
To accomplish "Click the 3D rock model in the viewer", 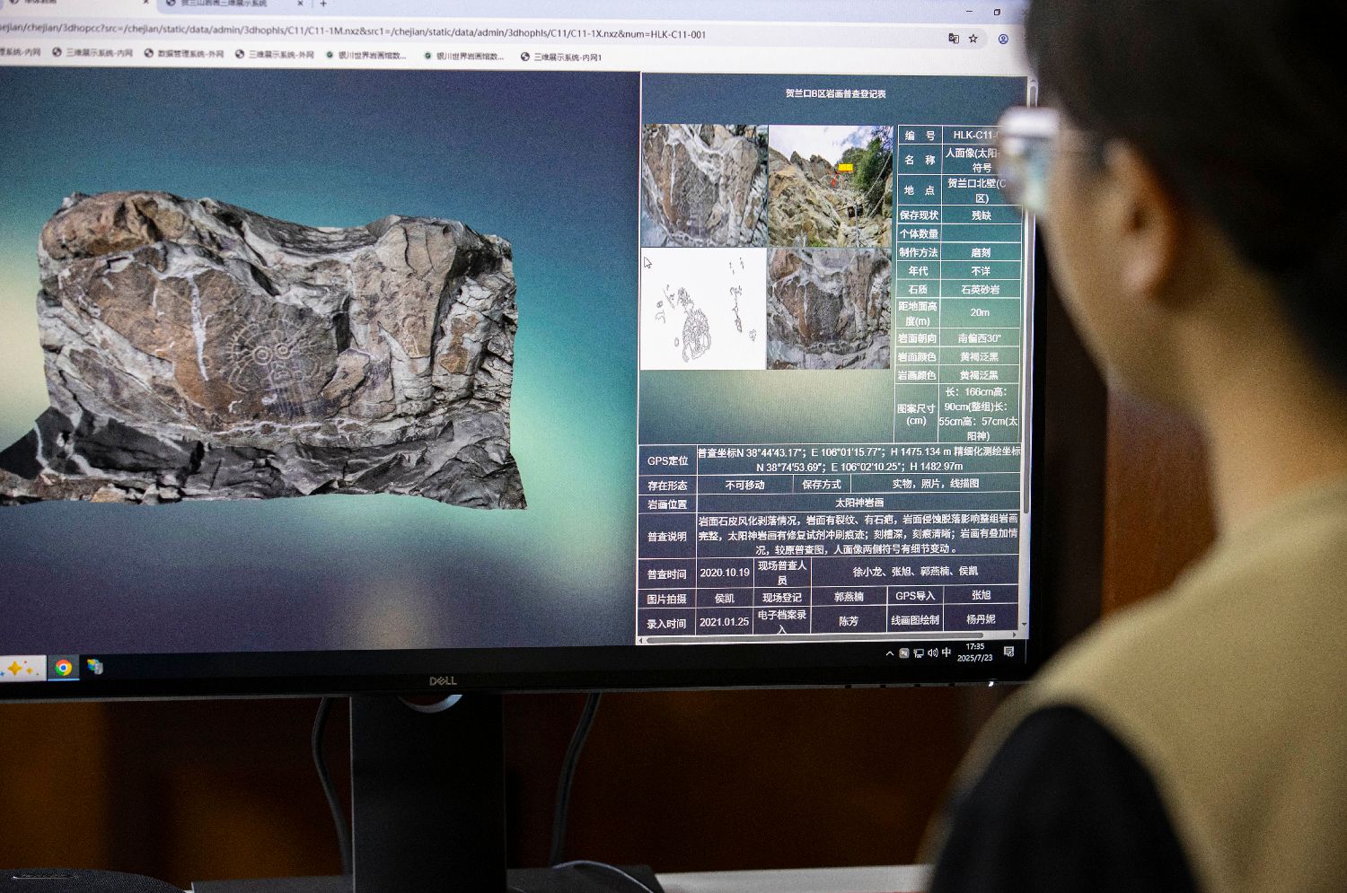I will 269,350.
